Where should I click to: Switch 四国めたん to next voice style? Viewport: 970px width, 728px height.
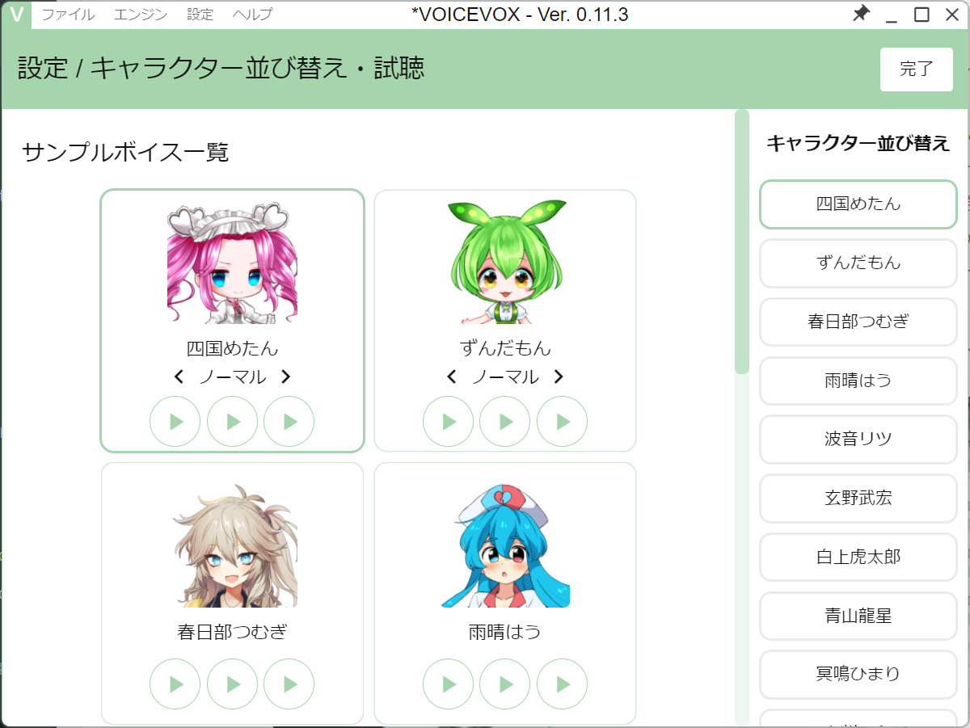coord(285,377)
